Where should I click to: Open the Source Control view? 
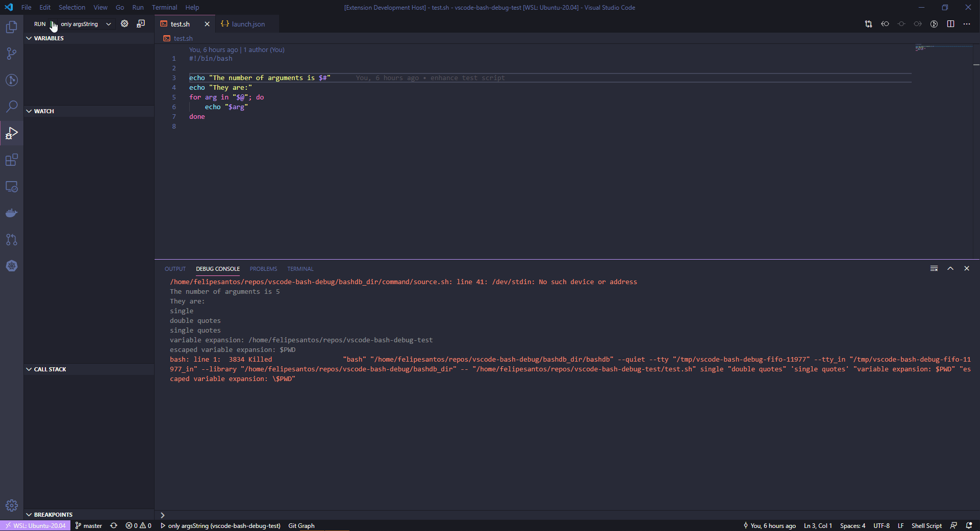coord(11,54)
